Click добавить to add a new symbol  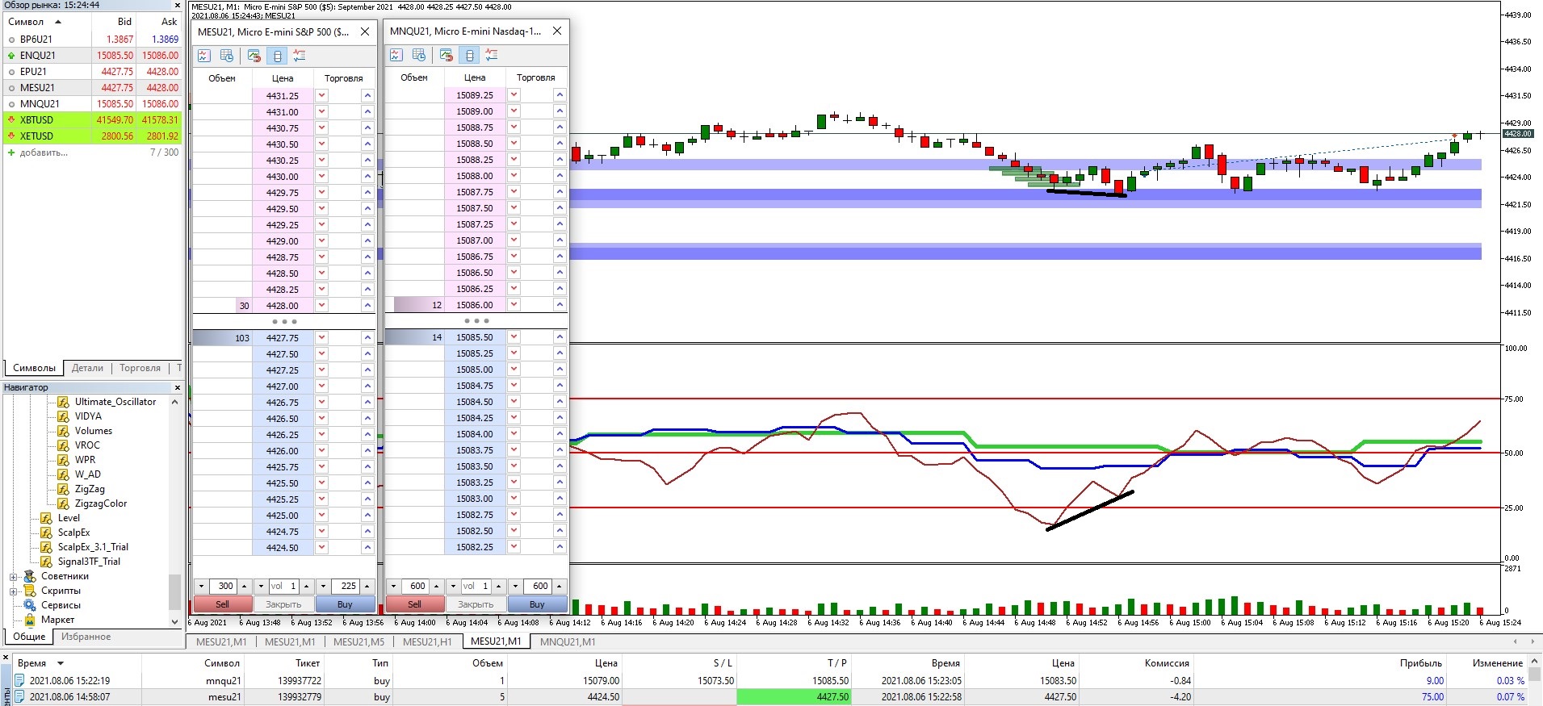(44, 152)
